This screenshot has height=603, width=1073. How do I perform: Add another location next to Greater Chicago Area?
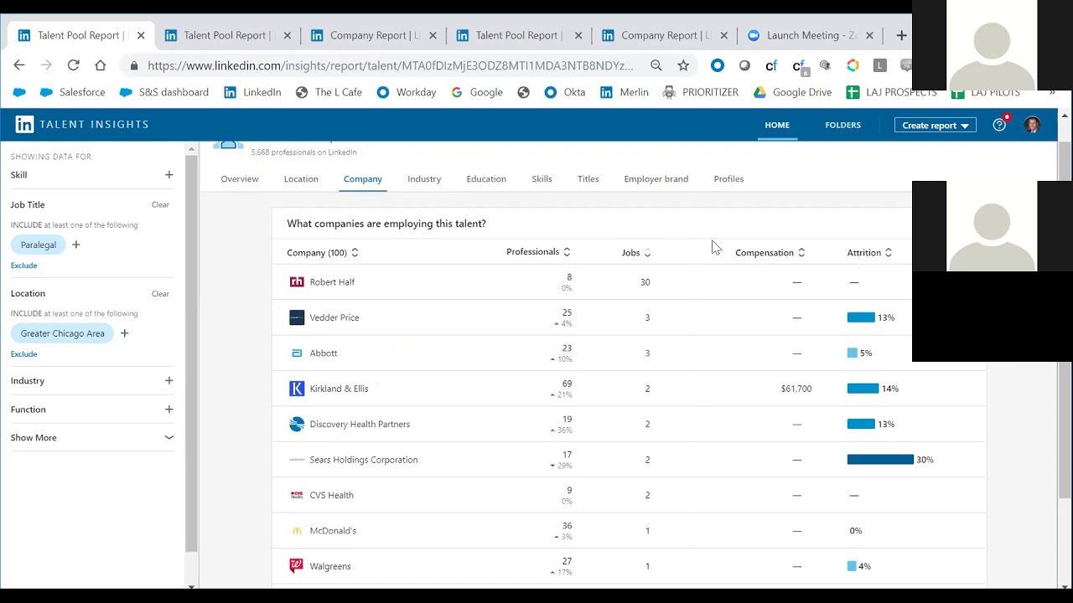click(124, 333)
